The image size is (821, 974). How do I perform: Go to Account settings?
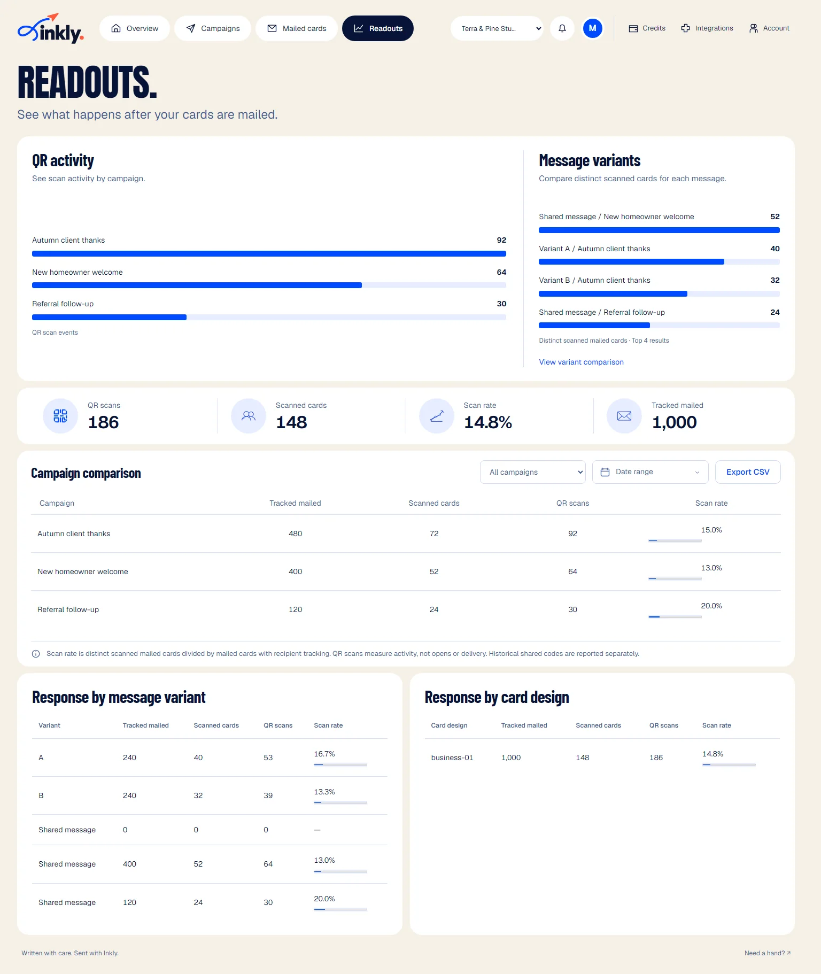coord(769,28)
